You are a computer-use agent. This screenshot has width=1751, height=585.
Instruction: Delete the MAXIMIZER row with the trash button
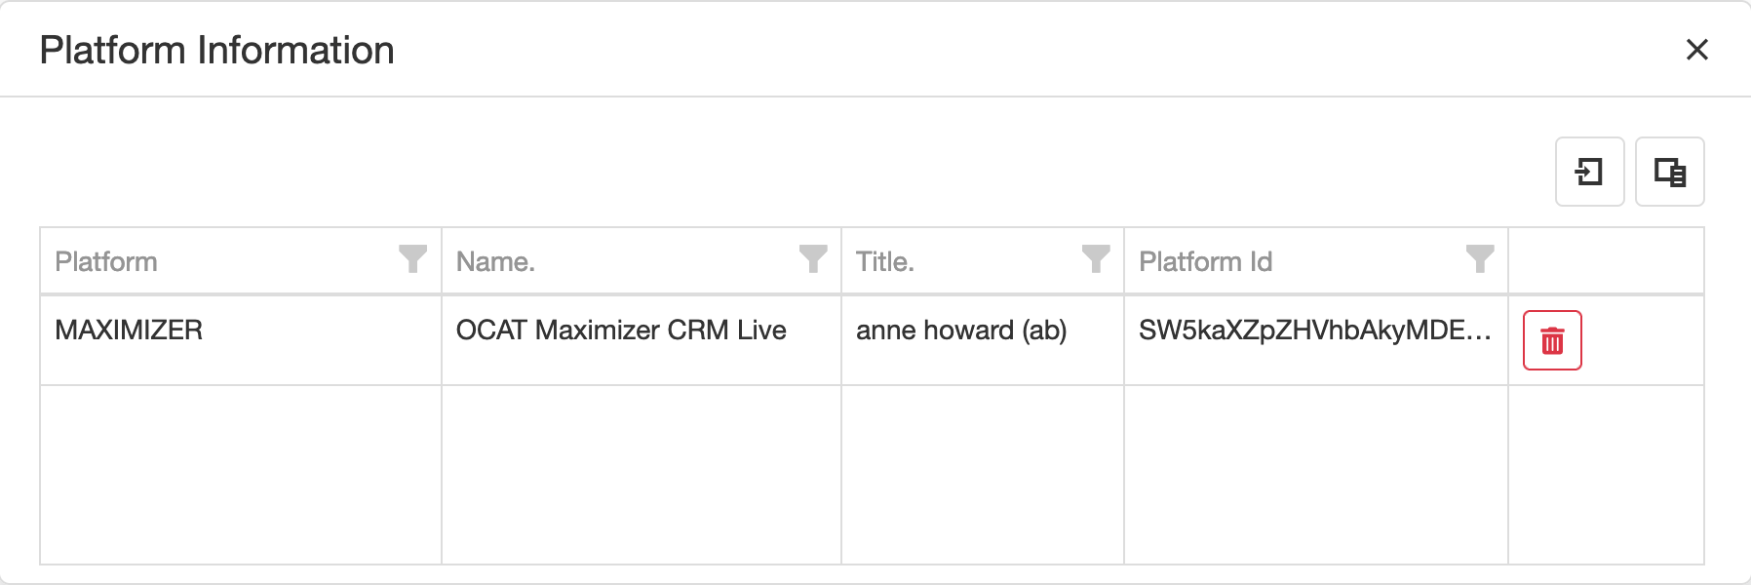point(1552,340)
